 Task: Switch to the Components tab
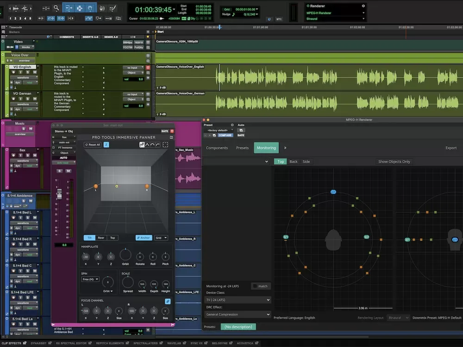tap(217, 148)
